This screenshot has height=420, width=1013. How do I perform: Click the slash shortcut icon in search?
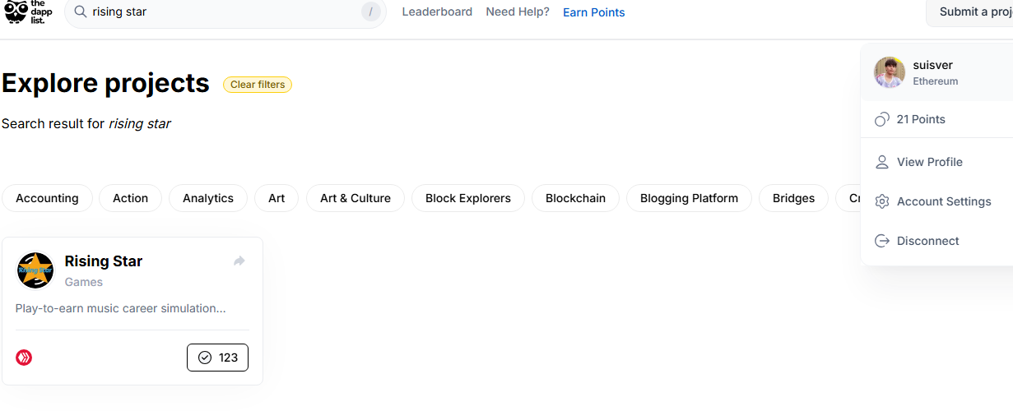tap(370, 12)
